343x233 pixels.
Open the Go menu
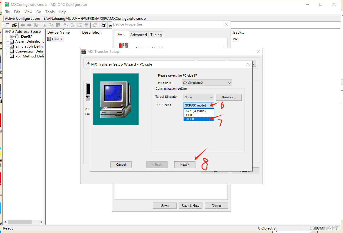[39, 12]
